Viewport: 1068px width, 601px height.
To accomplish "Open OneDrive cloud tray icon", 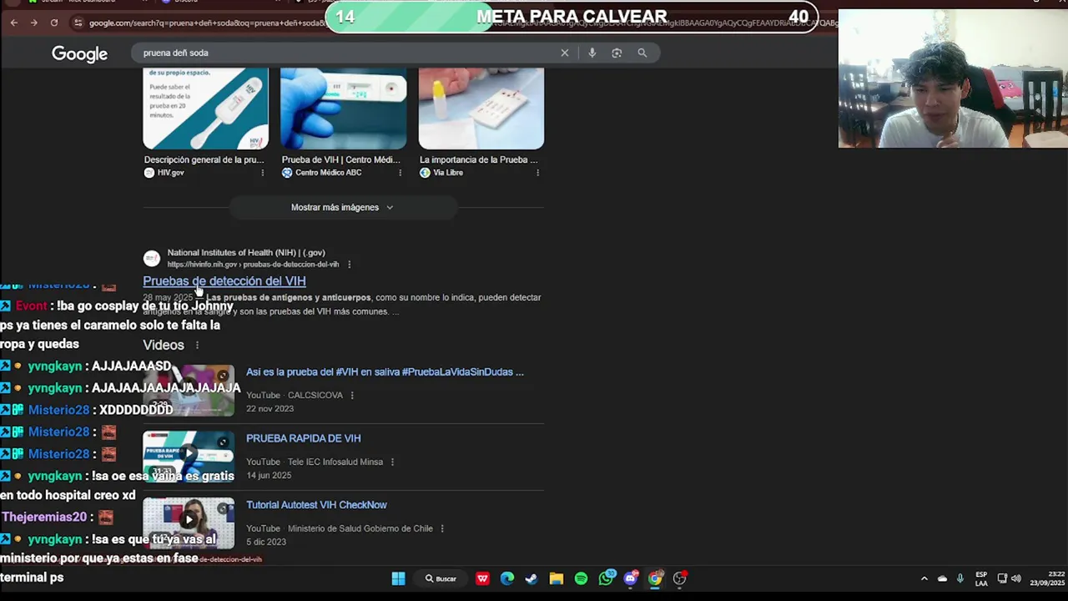I will 942,578.
